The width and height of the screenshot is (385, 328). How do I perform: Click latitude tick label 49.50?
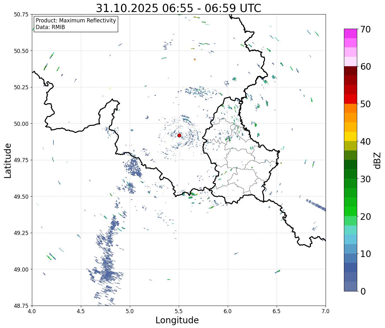21,196
